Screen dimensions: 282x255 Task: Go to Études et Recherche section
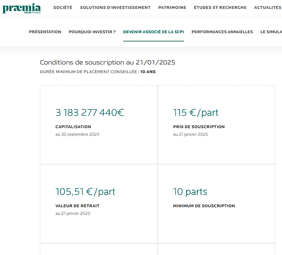coord(220,8)
